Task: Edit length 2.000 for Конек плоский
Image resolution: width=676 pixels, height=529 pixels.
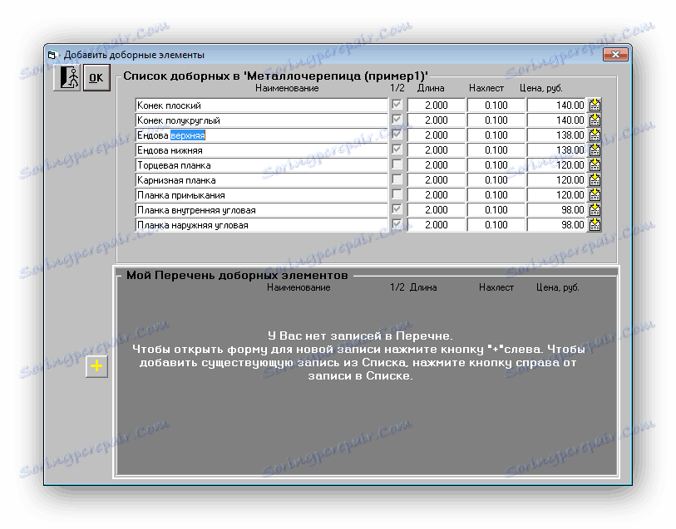Action: click(437, 105)
